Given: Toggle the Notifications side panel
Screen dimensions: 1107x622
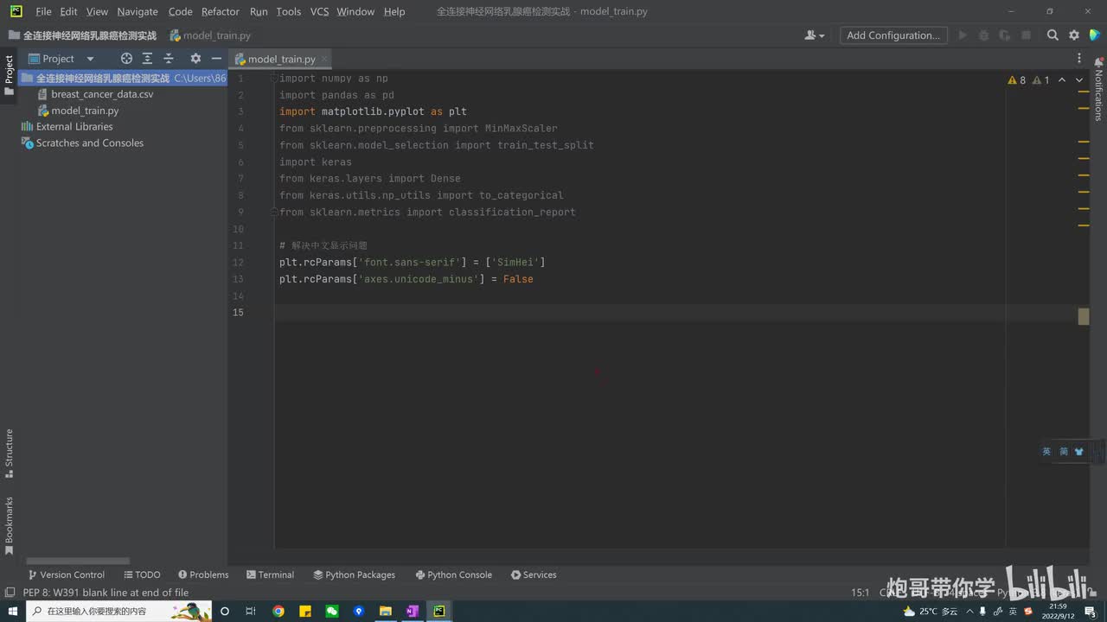Looking at the screenshot, I should coord(1098,88).
